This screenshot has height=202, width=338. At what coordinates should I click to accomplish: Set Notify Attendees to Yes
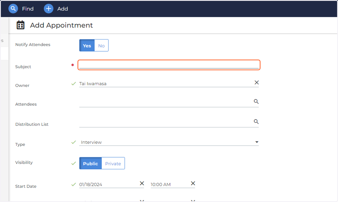[x=87, y=46]
